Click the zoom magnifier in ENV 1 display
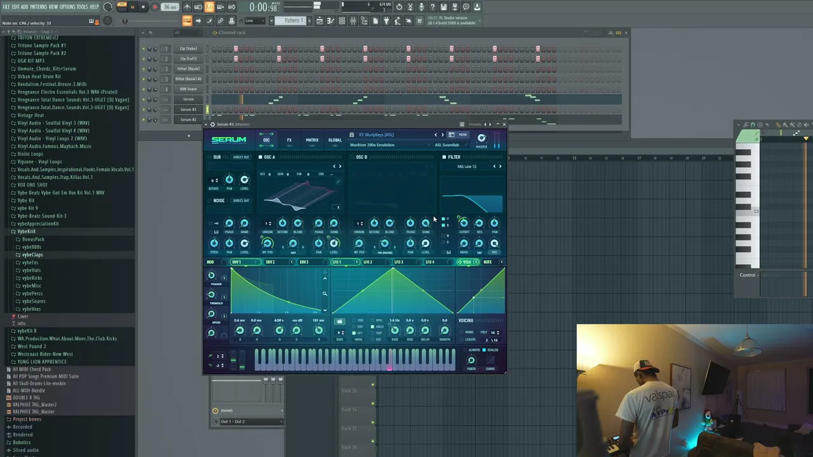Image resolution: width=813 pixels, height=457 pixels. click(x=325, y=293)
